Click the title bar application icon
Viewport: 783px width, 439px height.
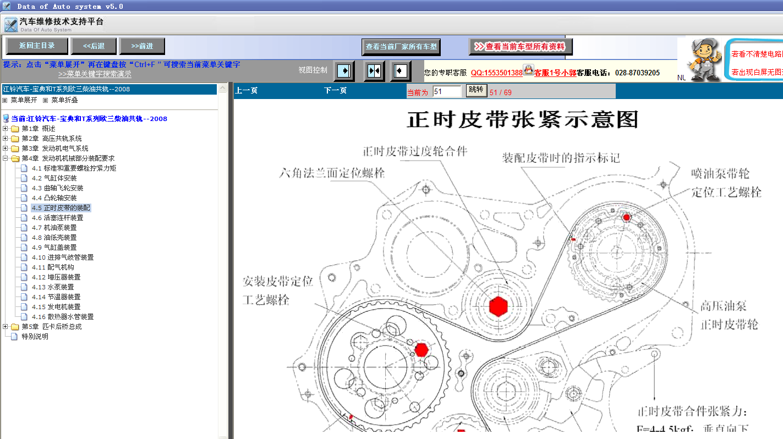point(7,6)
